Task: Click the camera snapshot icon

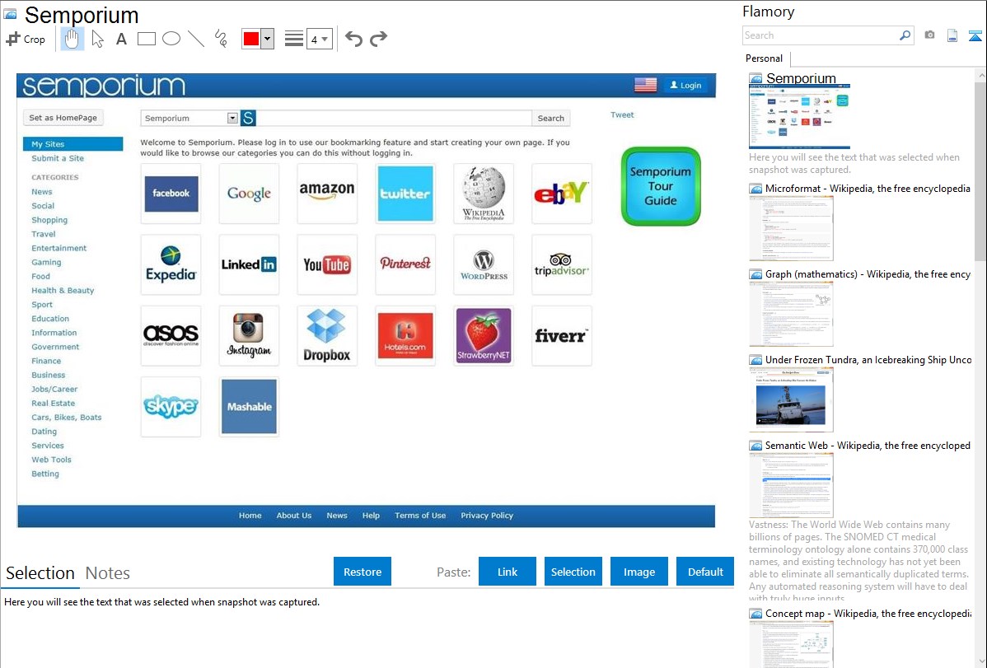Action: pos(929,35)
